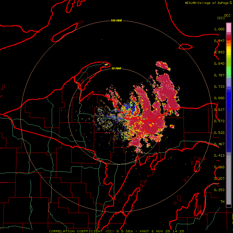The width and height of the screenshot is (233, 233).
Task: Click the DCC legend heading
Action: (227, 16)
